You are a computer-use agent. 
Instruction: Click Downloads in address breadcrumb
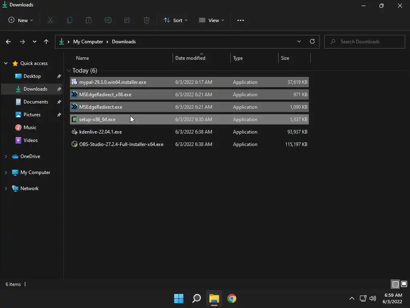pyautogui.click(x=124, y=42)
